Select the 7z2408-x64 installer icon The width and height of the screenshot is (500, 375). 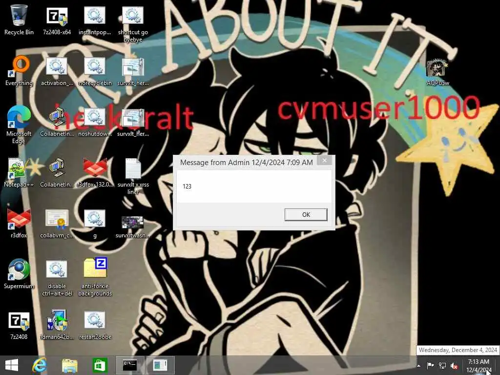click(x=57, y=20)
